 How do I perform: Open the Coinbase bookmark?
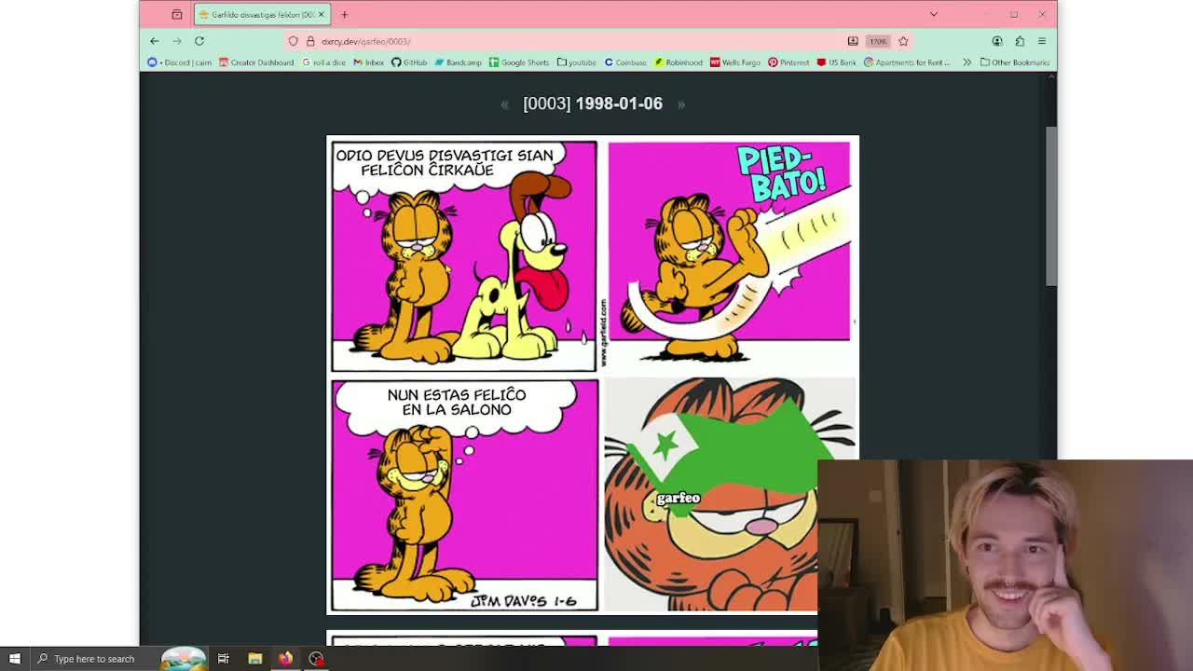click(x=625, y=62)
